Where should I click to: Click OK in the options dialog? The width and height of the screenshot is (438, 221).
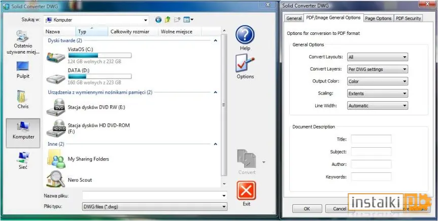click(307, 209)
